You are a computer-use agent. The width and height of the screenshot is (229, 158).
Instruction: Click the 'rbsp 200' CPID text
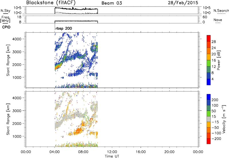pos(64,28)
